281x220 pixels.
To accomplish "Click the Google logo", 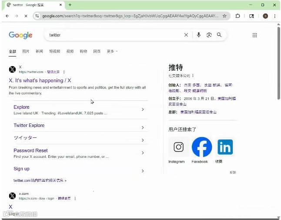I will pyautogui.click(x=20, y=35).
